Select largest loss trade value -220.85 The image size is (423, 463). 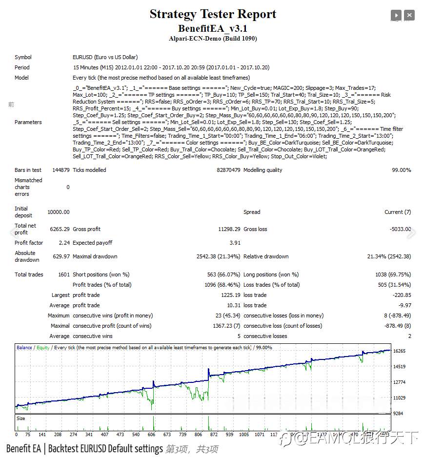tap(402, 295)
